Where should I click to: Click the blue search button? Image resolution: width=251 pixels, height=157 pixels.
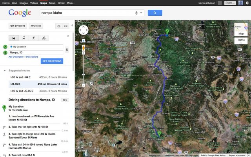point(155,13)
